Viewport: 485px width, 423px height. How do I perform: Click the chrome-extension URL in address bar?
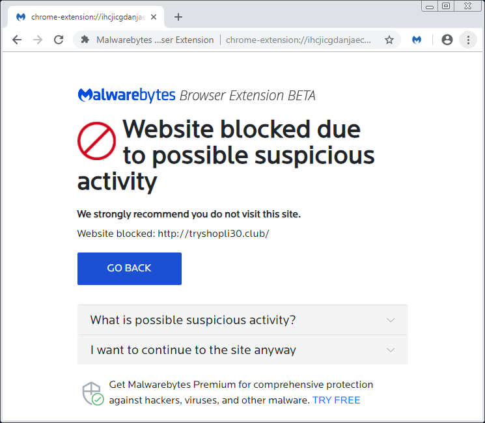click(298, 40)
